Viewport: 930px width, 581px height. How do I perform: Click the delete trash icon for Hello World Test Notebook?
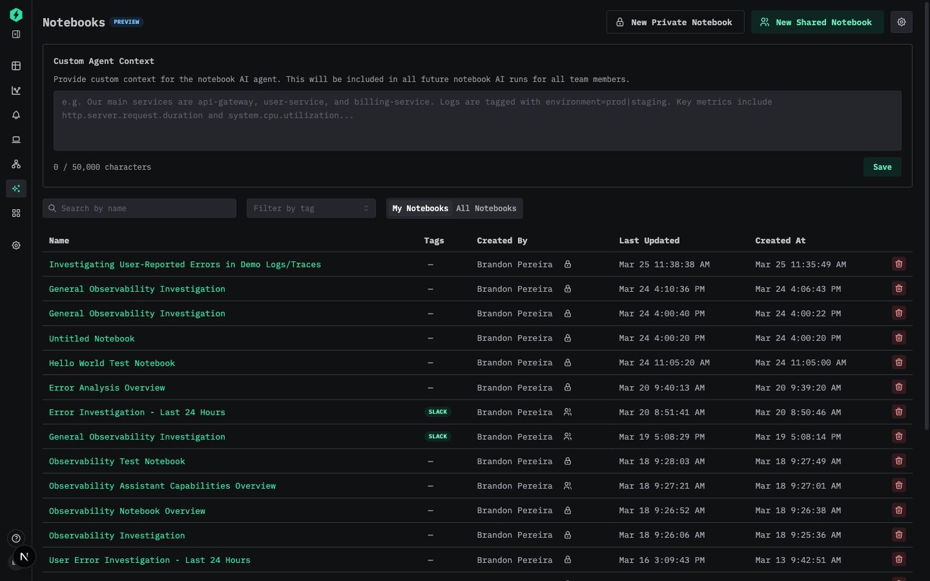click(x=898, y=362)
